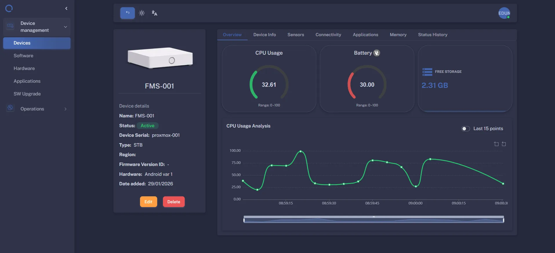
Task: Enable the Last 15 points toggle
Action: click(x=465, y=129)
